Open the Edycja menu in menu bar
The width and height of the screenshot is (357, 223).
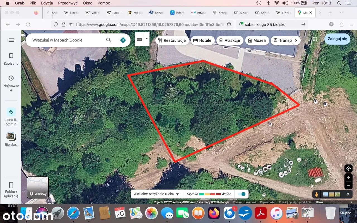coord(47,3)
